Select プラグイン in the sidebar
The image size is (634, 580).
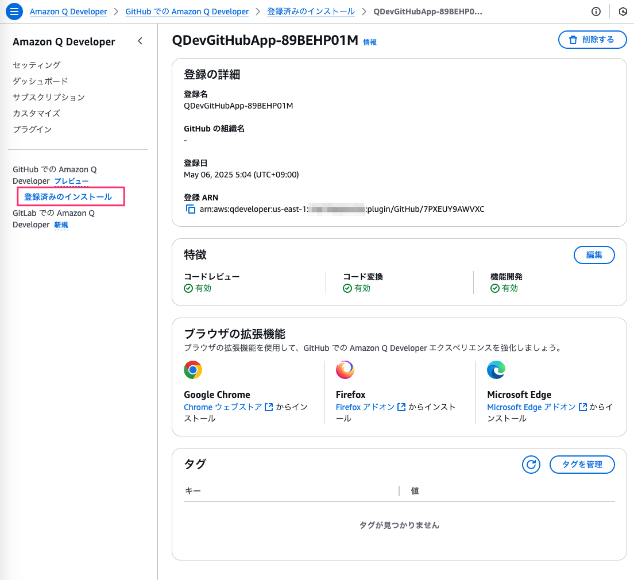32,129
